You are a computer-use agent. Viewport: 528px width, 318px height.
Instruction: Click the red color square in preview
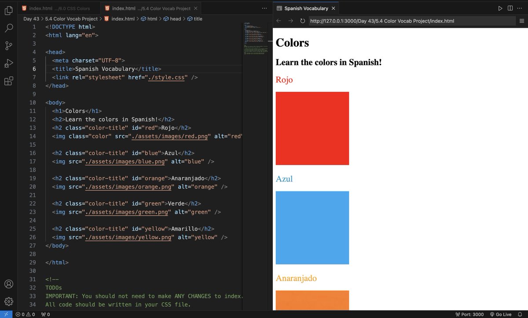tap(312, 128)
